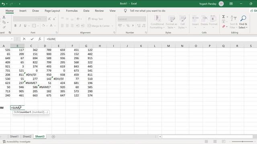
Task: Open the Draw ribbon tab
Action: pyautogui.click(x=36, y=11)
